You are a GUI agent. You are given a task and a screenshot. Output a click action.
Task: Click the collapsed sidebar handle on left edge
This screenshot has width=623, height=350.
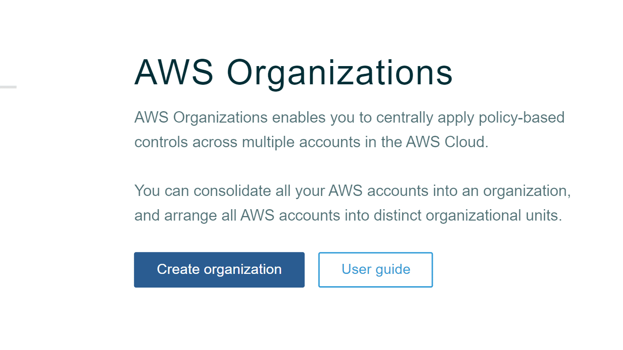click(x=8, y=86)
